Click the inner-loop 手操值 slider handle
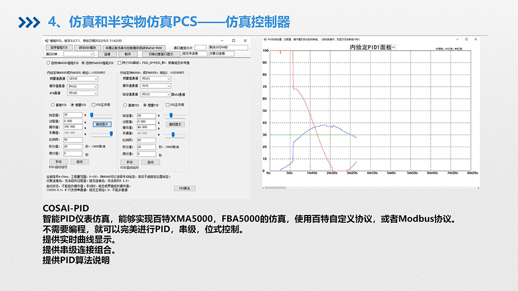This screenshot has height=291, width=518. [x=111, y=133]
